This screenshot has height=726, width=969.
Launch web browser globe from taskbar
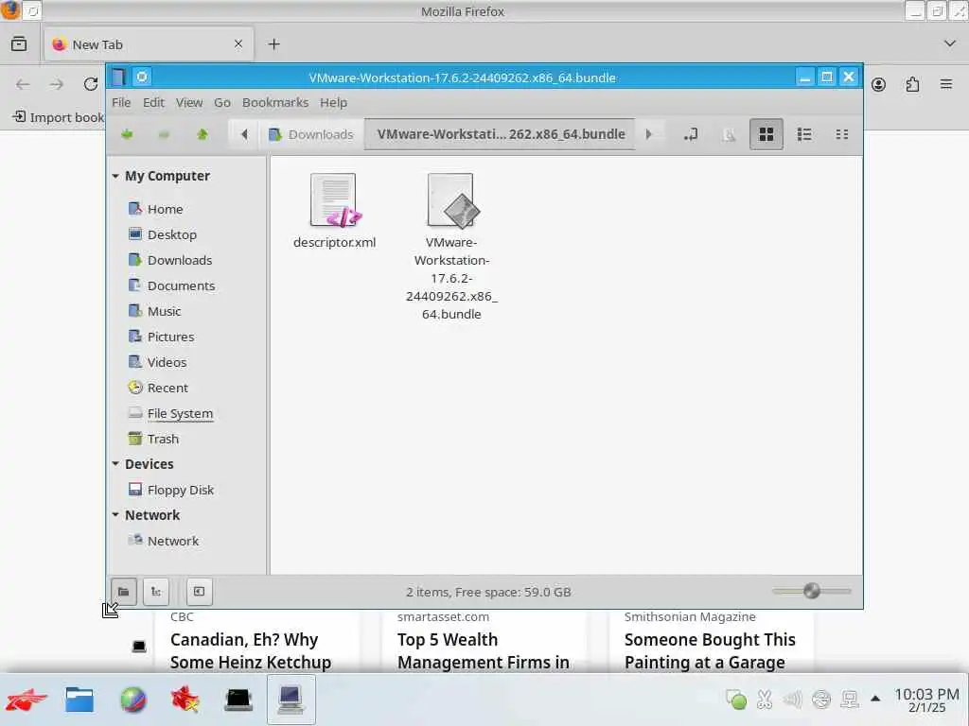pos(132,700)
